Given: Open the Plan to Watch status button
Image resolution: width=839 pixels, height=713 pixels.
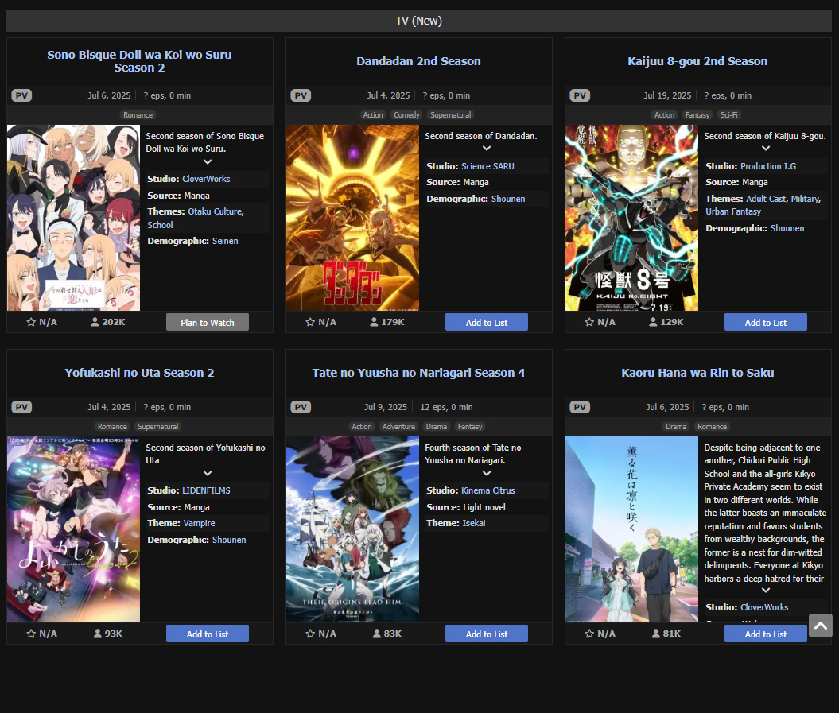Looking at the screenshot, I should coord(208,322).
